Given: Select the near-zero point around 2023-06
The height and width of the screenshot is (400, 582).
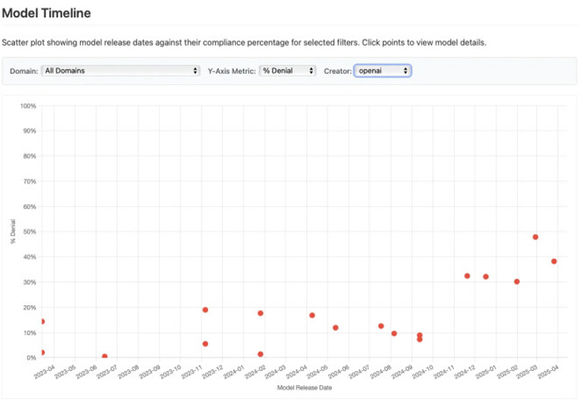Looking at the screenshot, I should pos(105,357).
